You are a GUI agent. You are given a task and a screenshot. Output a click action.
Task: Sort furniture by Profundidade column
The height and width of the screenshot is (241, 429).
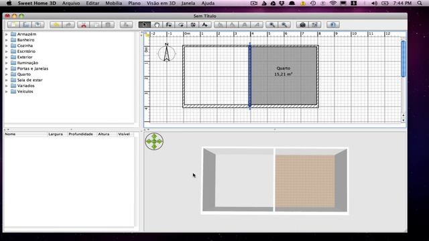coord(82,134)
